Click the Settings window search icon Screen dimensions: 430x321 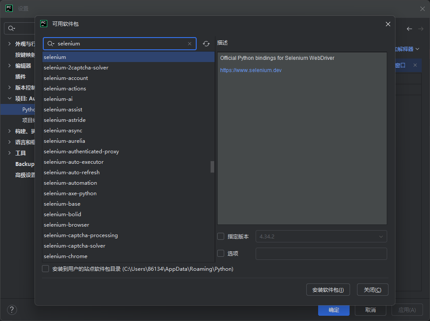tap(11, 28)
